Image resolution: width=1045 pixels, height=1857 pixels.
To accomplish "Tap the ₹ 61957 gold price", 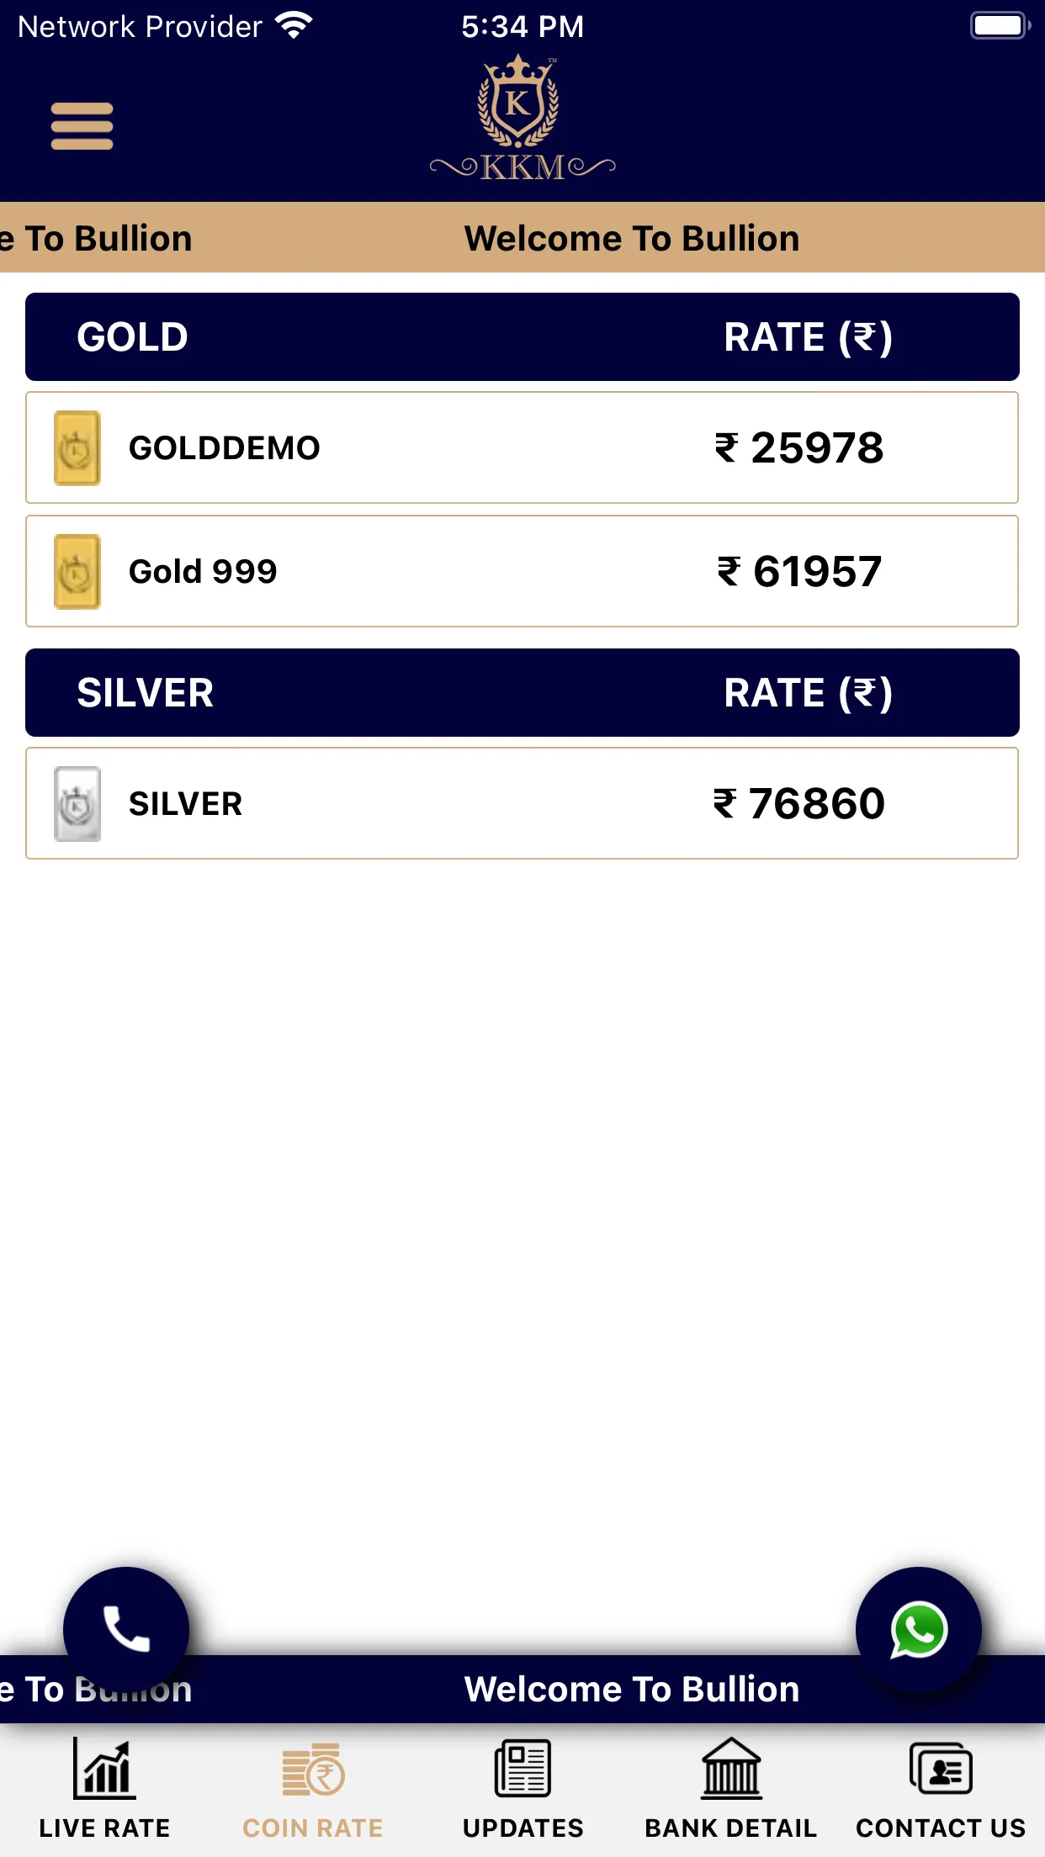I will [799, 572].
